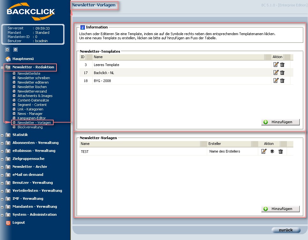Click the Leeres Template name
Viewport: 308px width, 240px height.
point(107,65)
